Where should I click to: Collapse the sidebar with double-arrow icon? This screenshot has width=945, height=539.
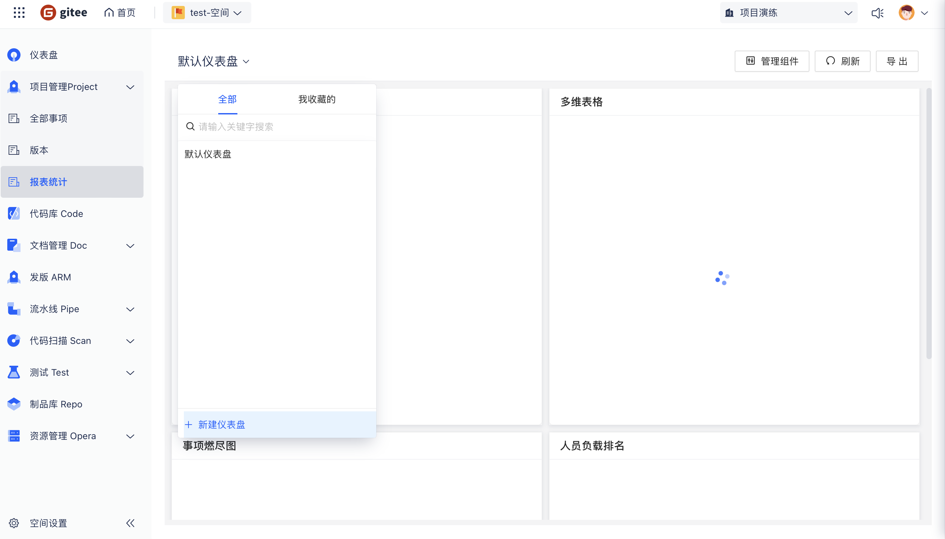[x=130, y=523]
